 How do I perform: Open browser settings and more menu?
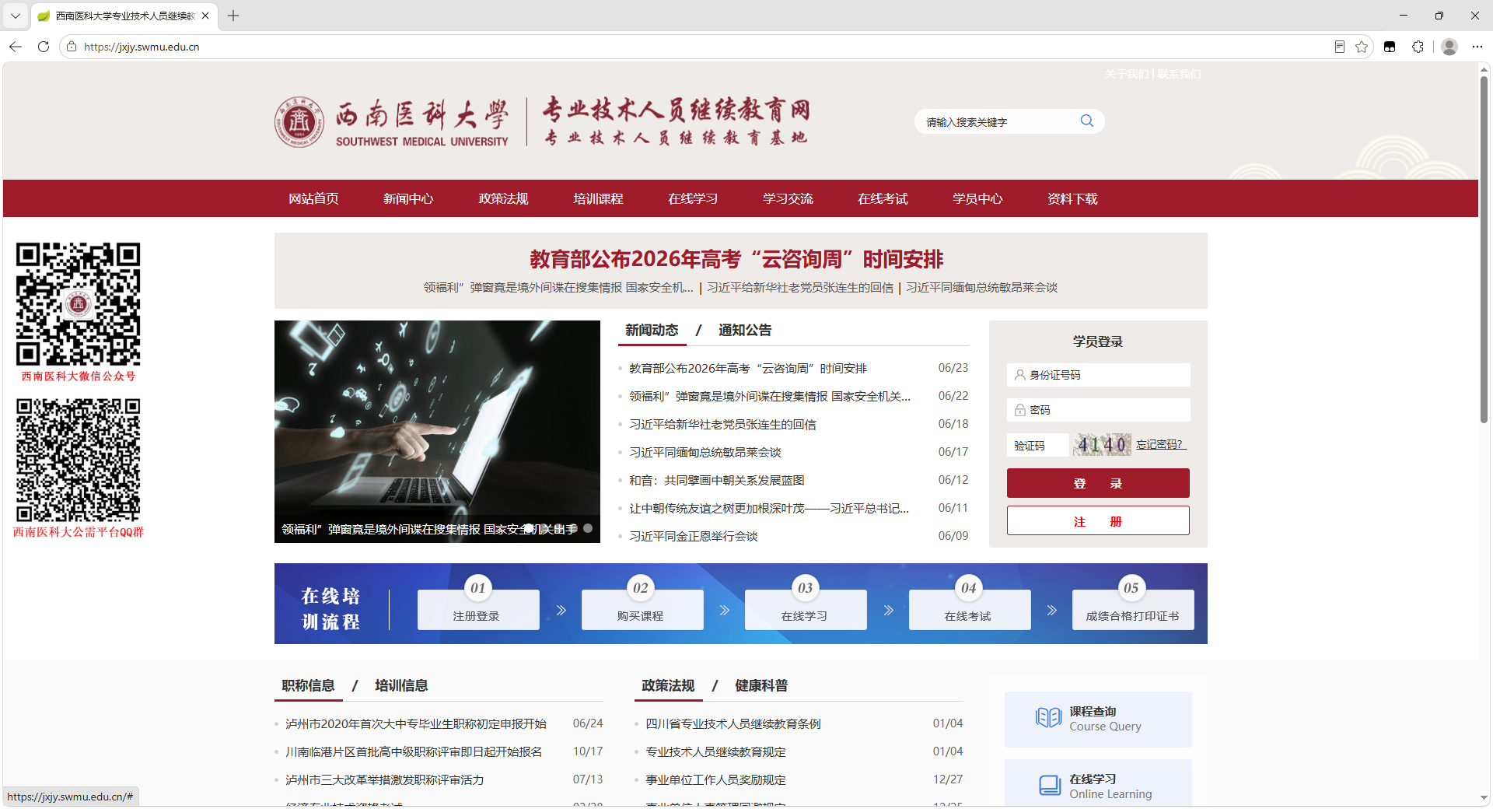(1477, 47)
